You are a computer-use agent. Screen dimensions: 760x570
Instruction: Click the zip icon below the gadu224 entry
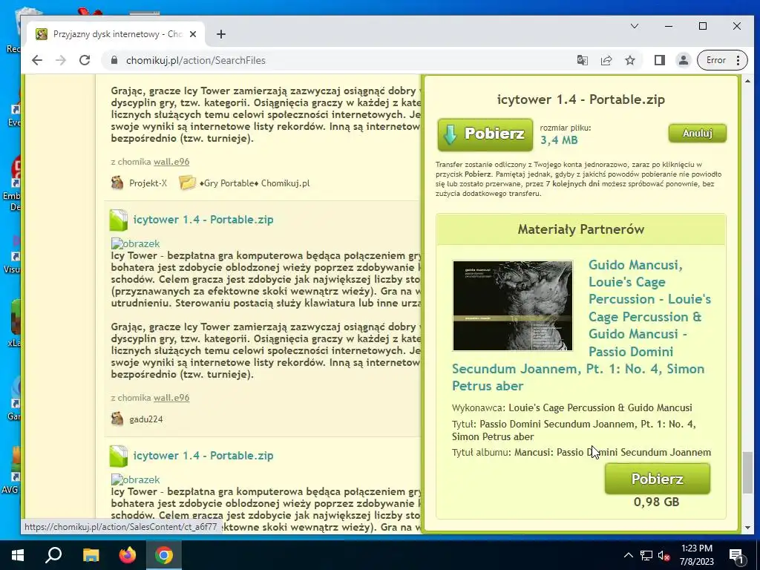(x=118, y=456)
